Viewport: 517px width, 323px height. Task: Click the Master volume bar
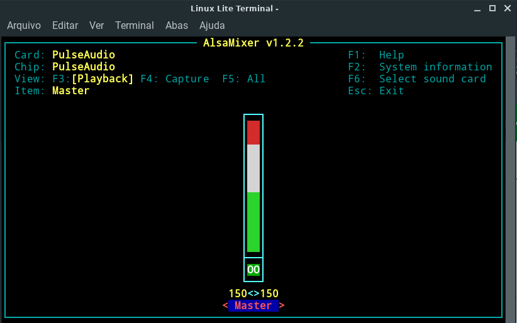pos(253,186)
